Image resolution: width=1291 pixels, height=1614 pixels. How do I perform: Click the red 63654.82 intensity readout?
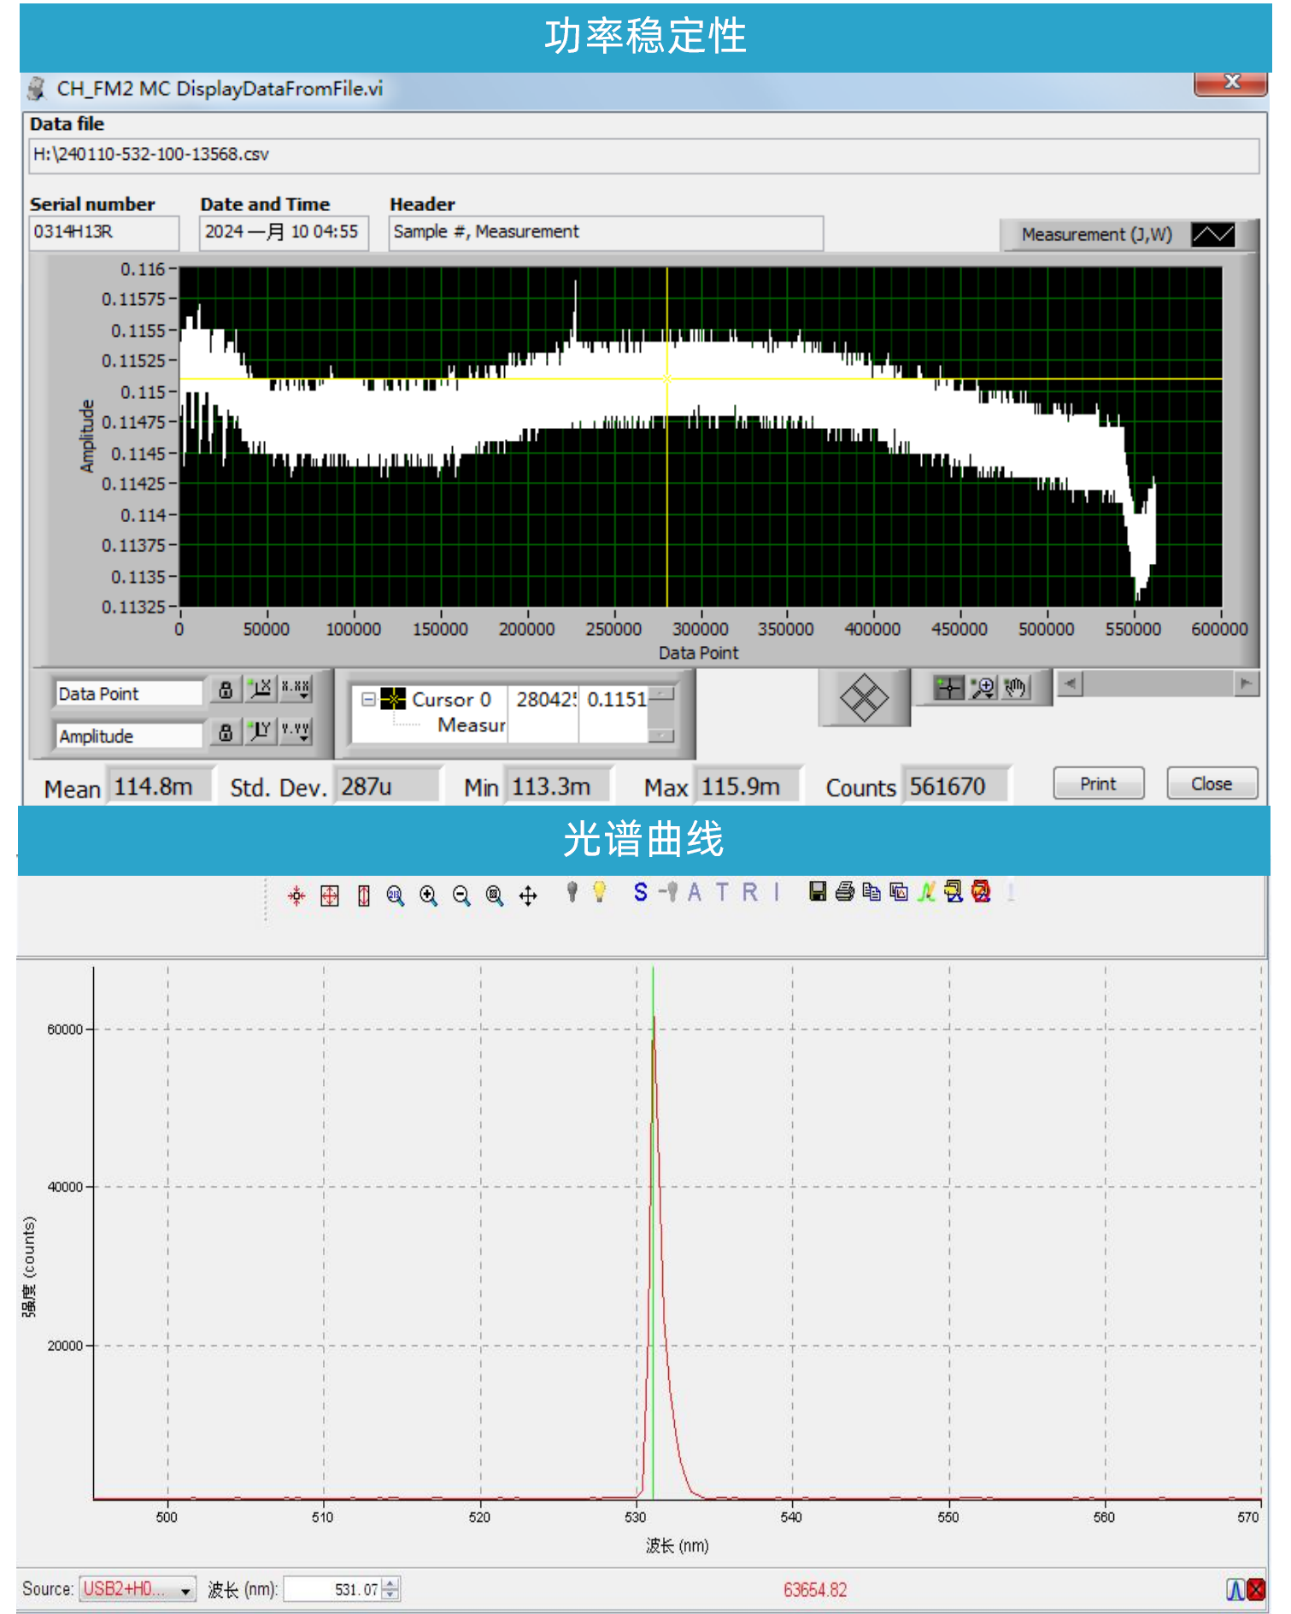(x=815, y=1590)
